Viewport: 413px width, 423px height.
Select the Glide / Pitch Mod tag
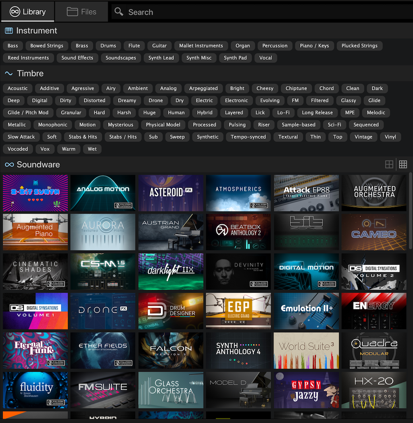point(28,112)
